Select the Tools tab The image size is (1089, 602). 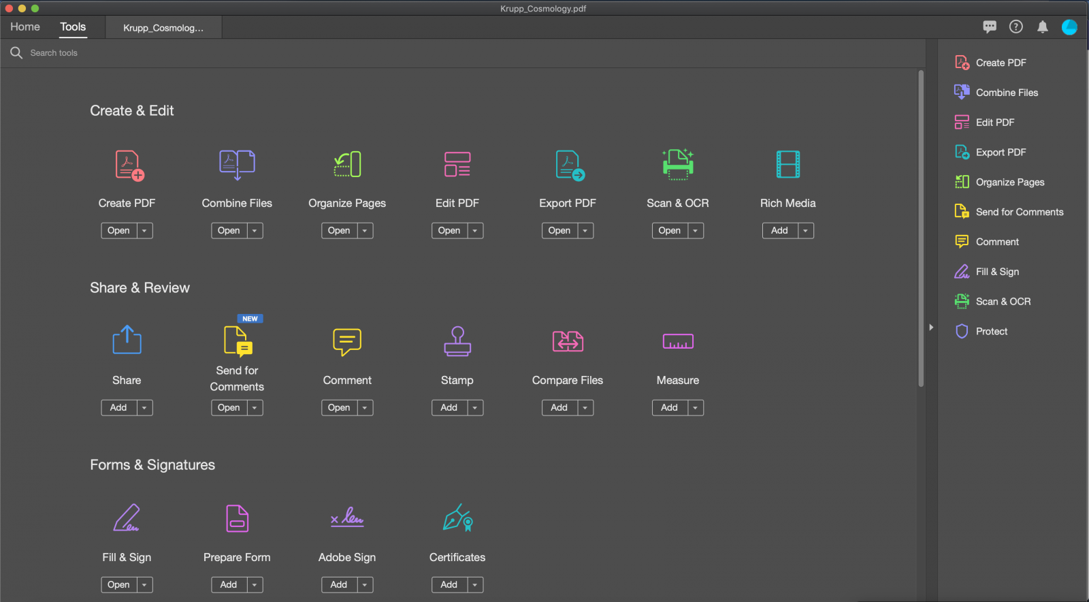click(73, 27)
